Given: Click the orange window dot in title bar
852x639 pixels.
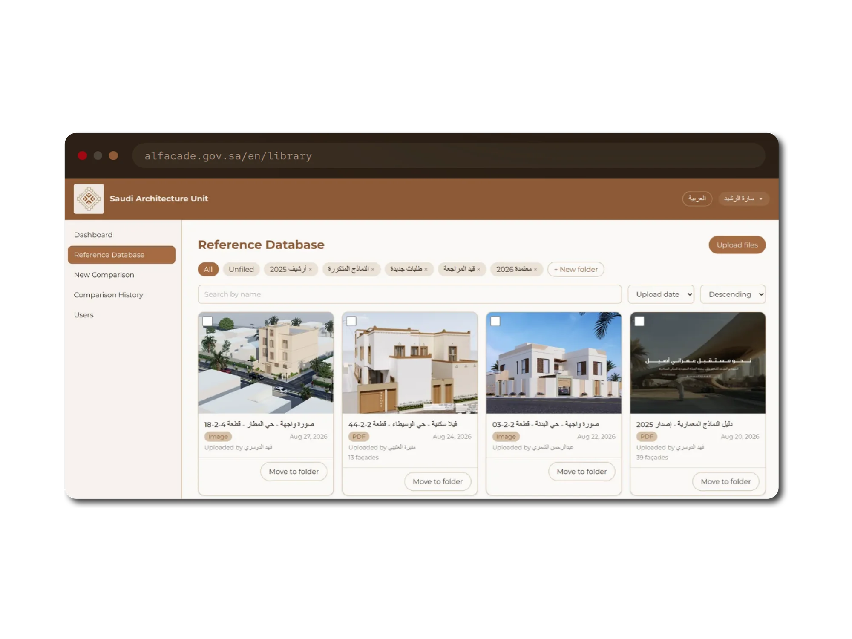Looking at the screenshot, I should 113,155.
